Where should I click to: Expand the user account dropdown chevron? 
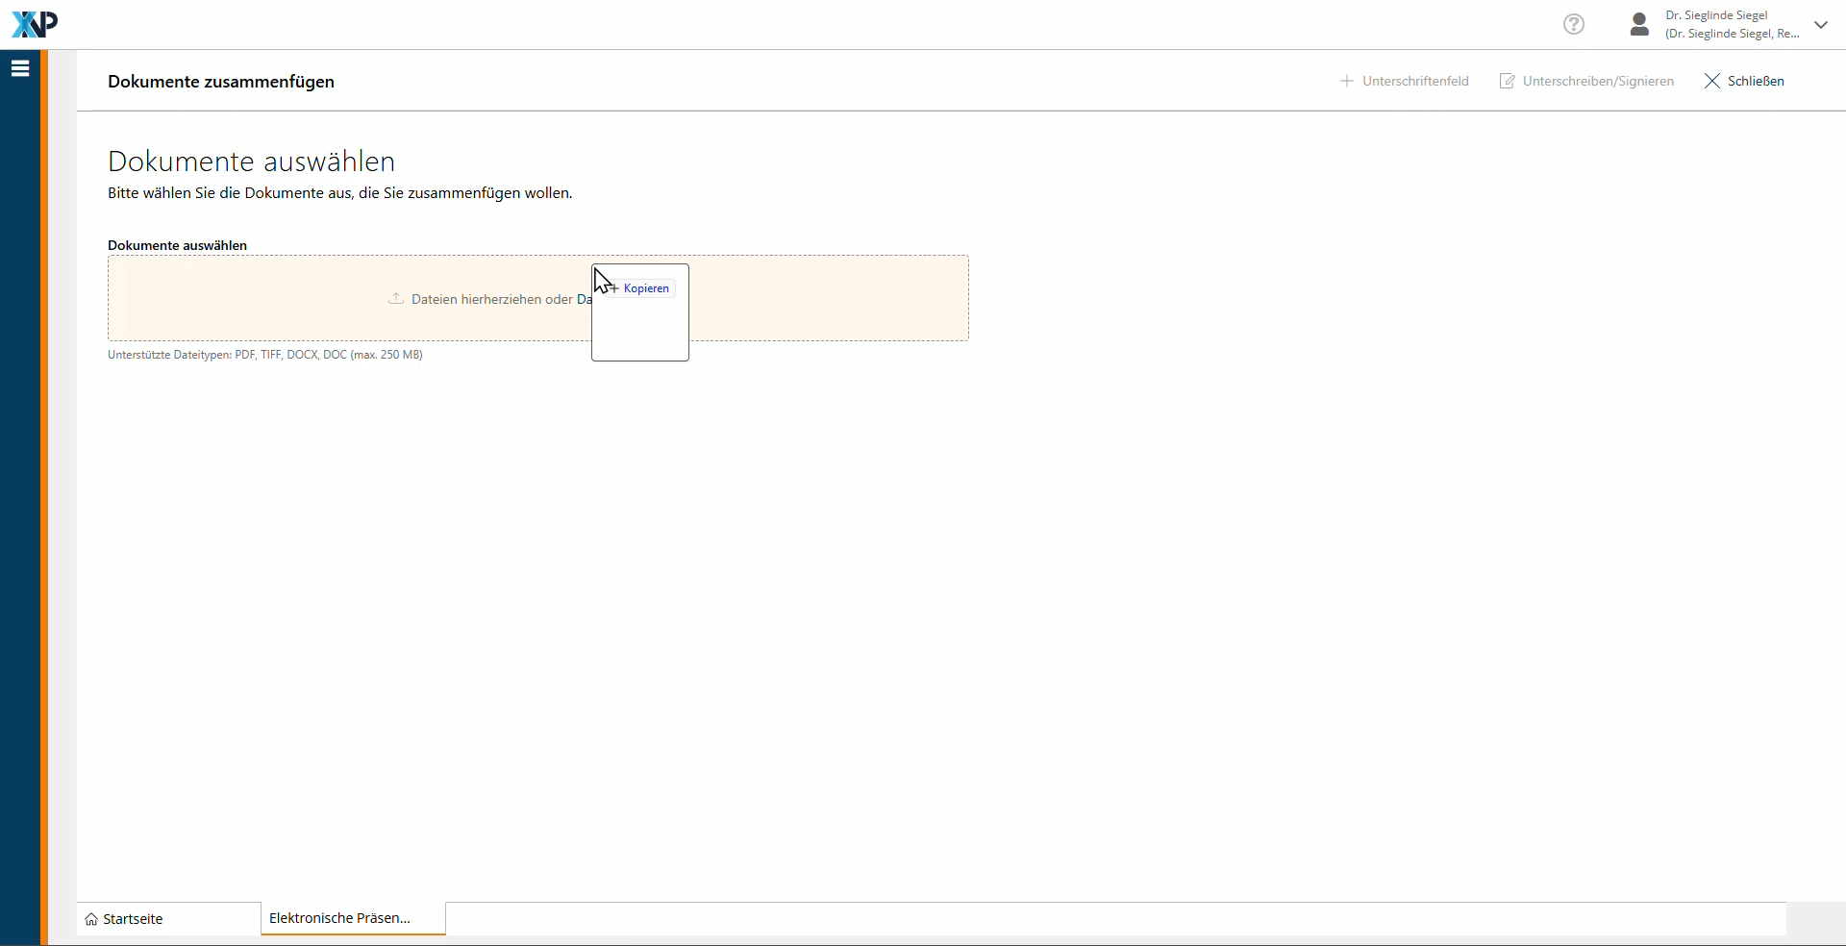pyautogui.click(x=1821, y=25)
